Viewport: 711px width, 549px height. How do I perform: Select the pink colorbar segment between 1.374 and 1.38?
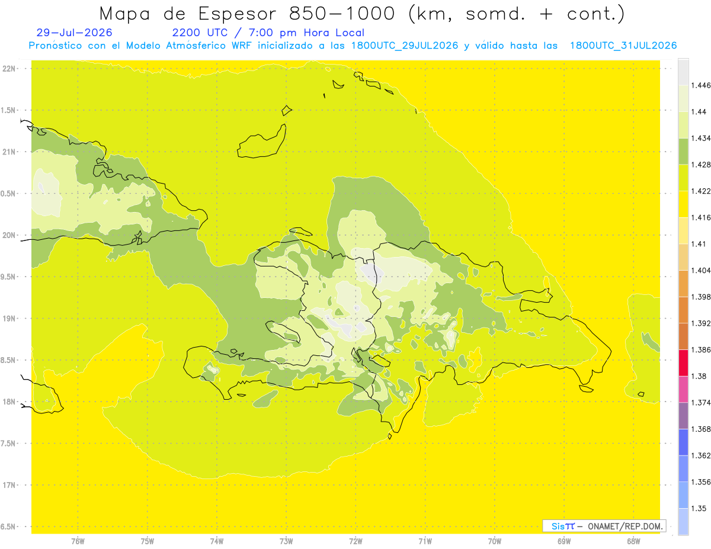[683, 389]
